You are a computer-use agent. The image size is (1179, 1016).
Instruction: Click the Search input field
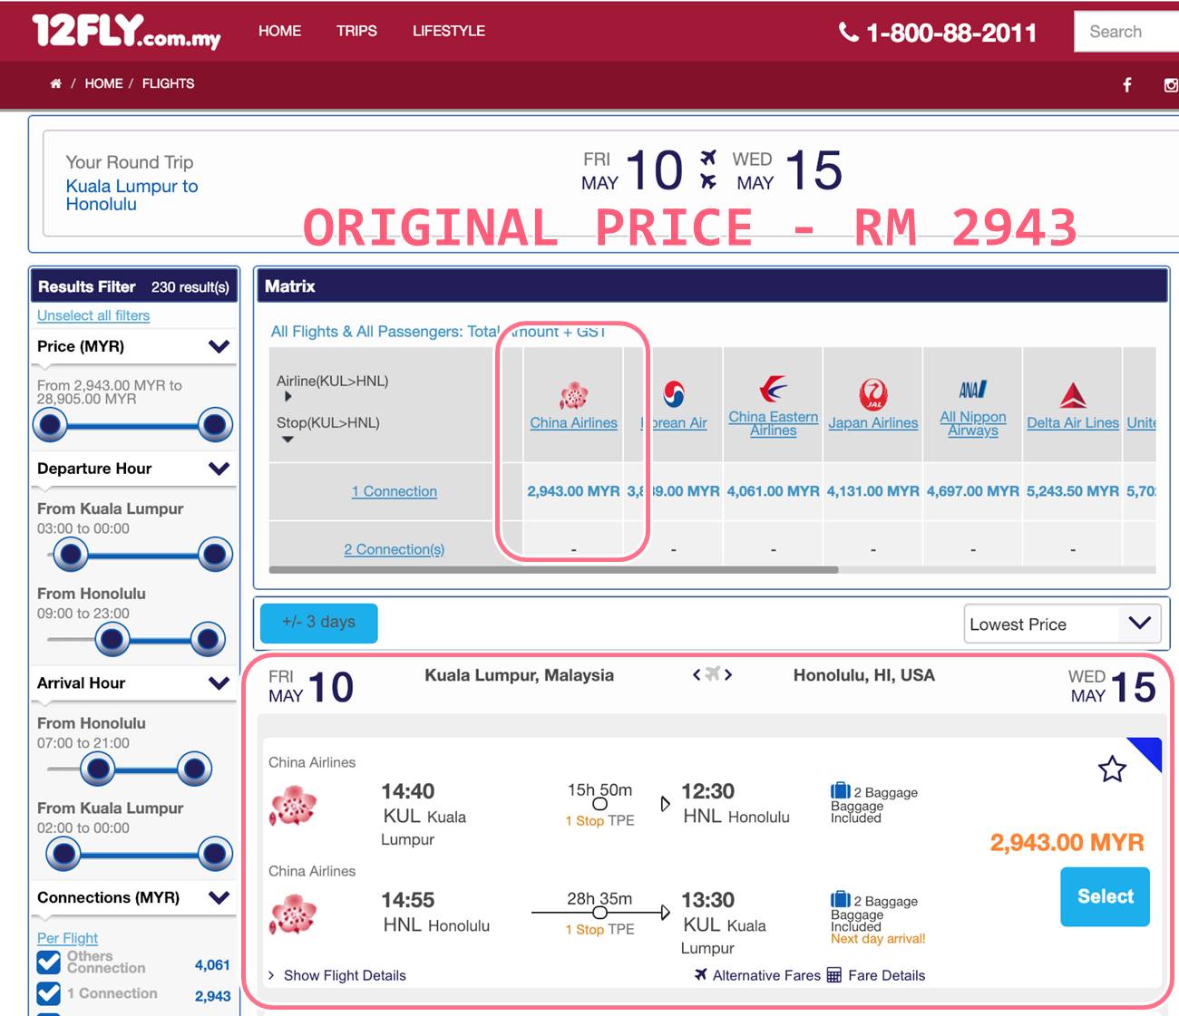pyautogui.click(x=1126, y=32)
